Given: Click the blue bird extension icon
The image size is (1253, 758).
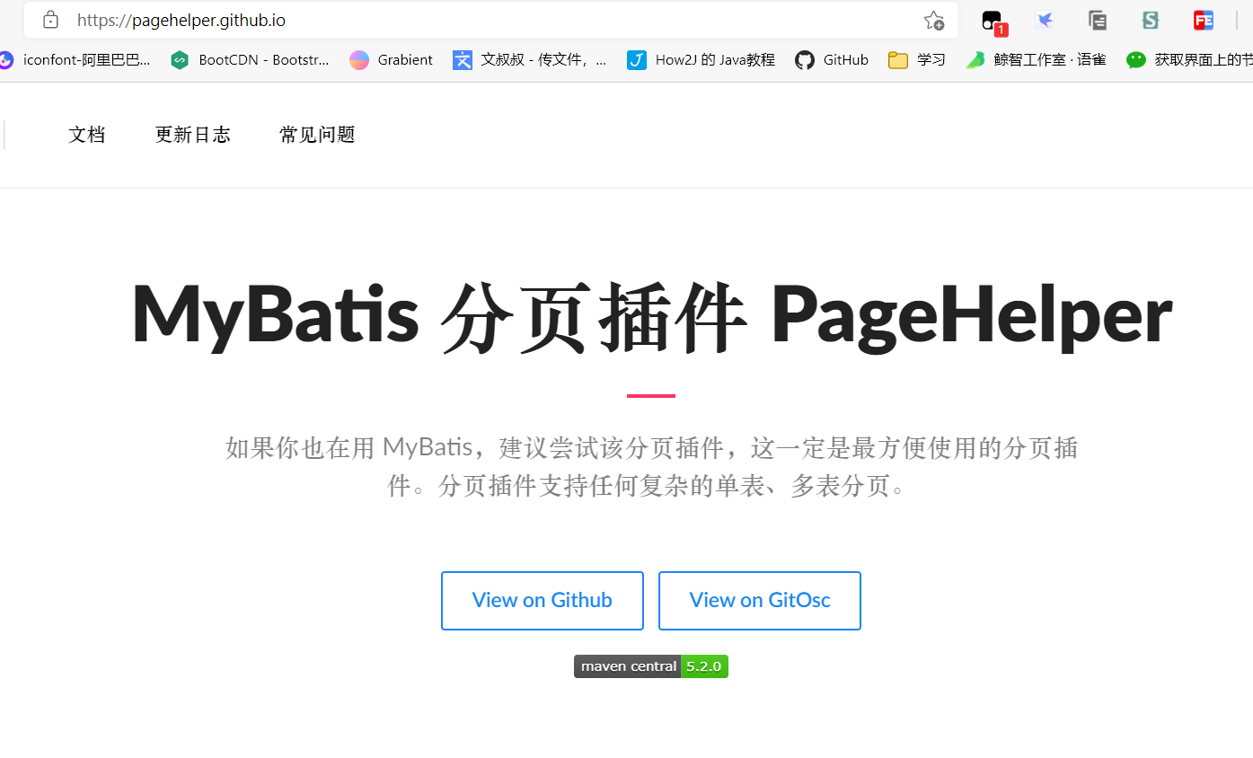Looking at the screenshot, I should click(x=1045, y=20).
